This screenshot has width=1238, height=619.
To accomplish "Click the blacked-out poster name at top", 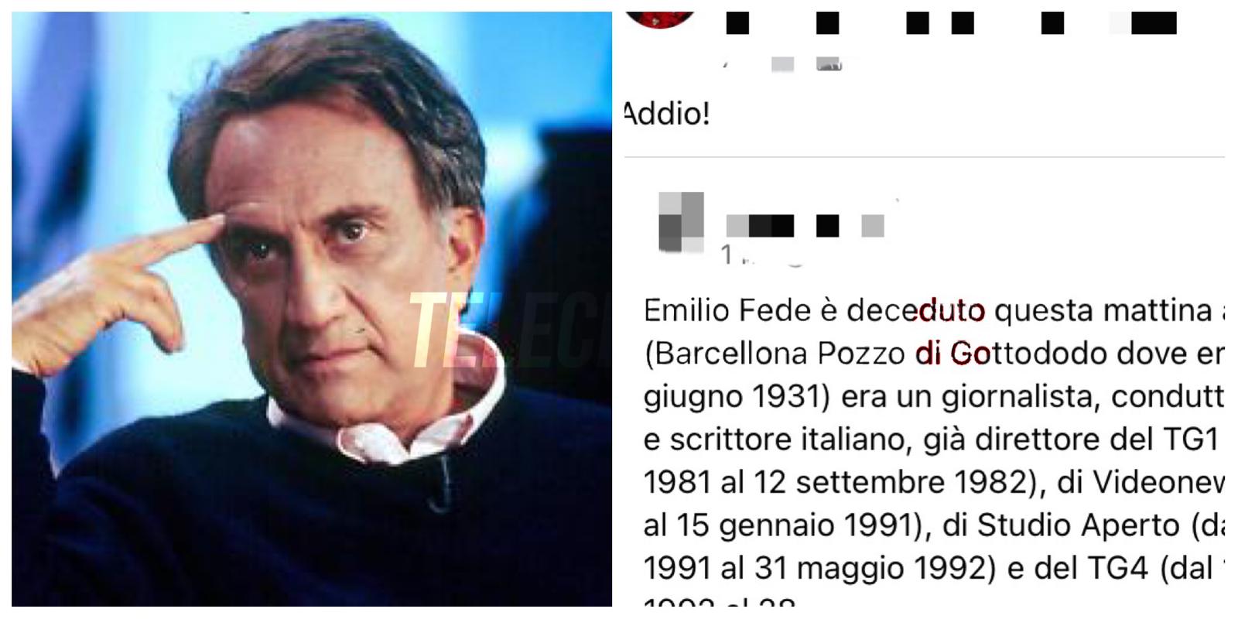I will click(951, 23).
